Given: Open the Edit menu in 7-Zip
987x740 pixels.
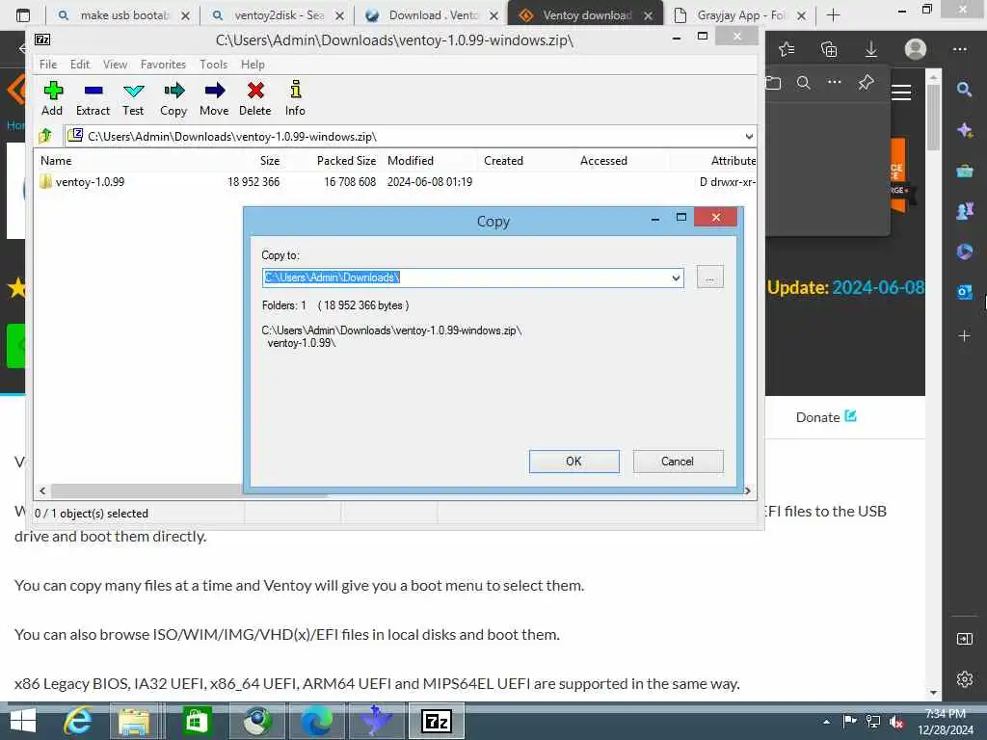Looking at the screenshot, I should coord(80,65).
